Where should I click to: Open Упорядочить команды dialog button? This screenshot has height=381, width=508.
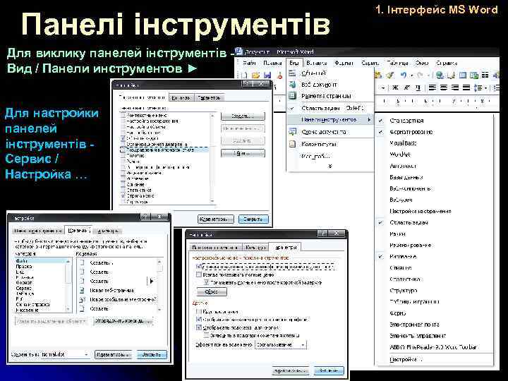[x=123, y=321]
